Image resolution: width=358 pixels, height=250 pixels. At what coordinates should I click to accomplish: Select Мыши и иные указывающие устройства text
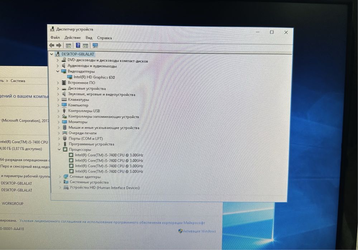click(104, 127)
